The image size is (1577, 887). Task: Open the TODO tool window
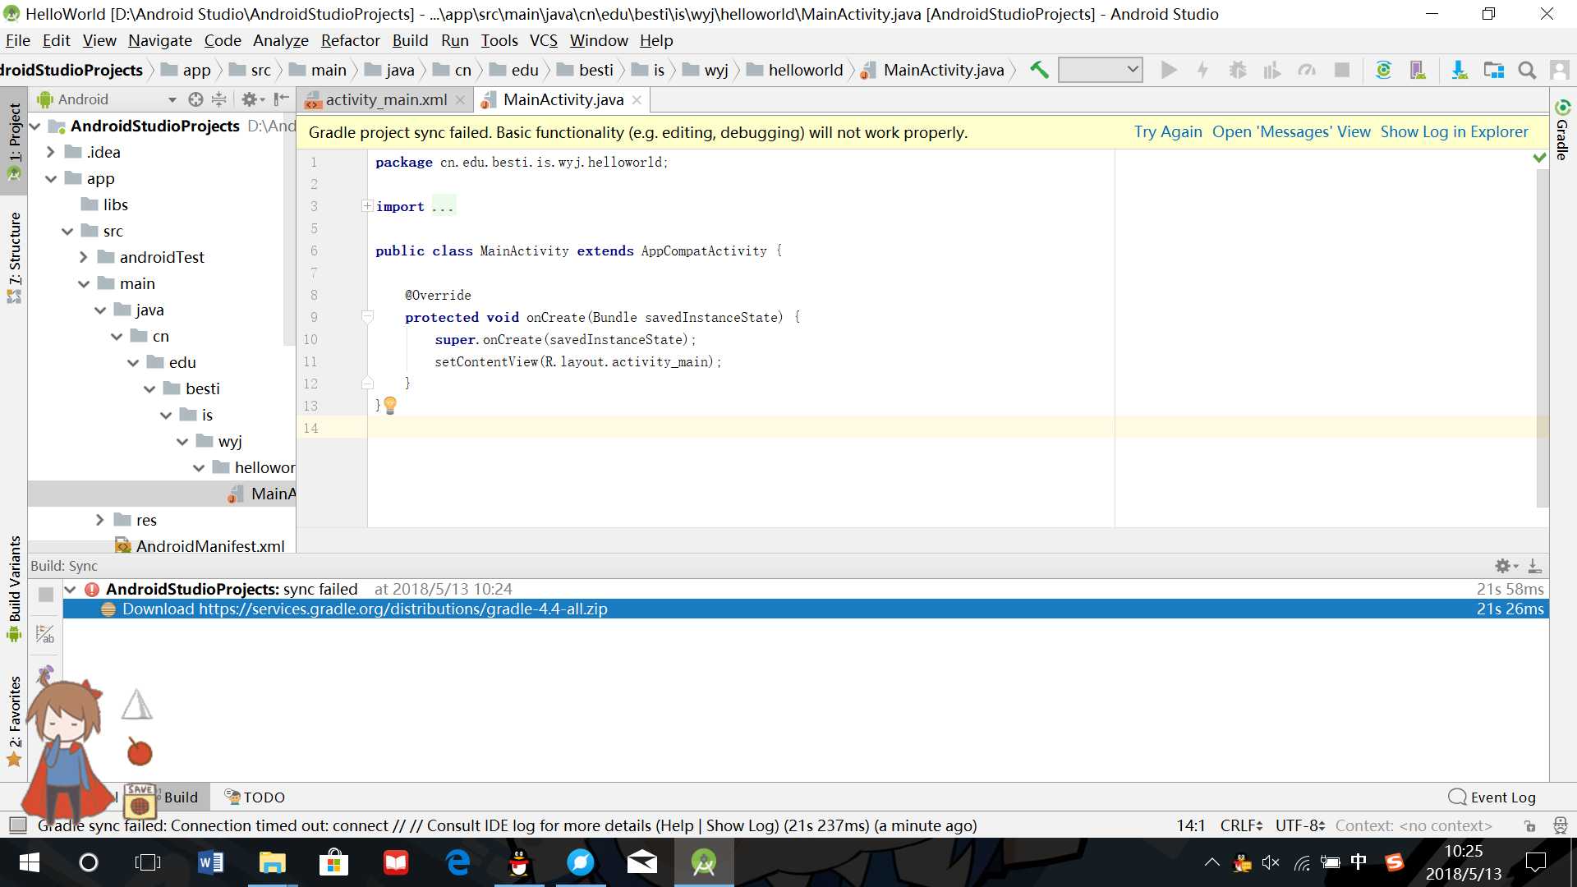click(255, 797)
